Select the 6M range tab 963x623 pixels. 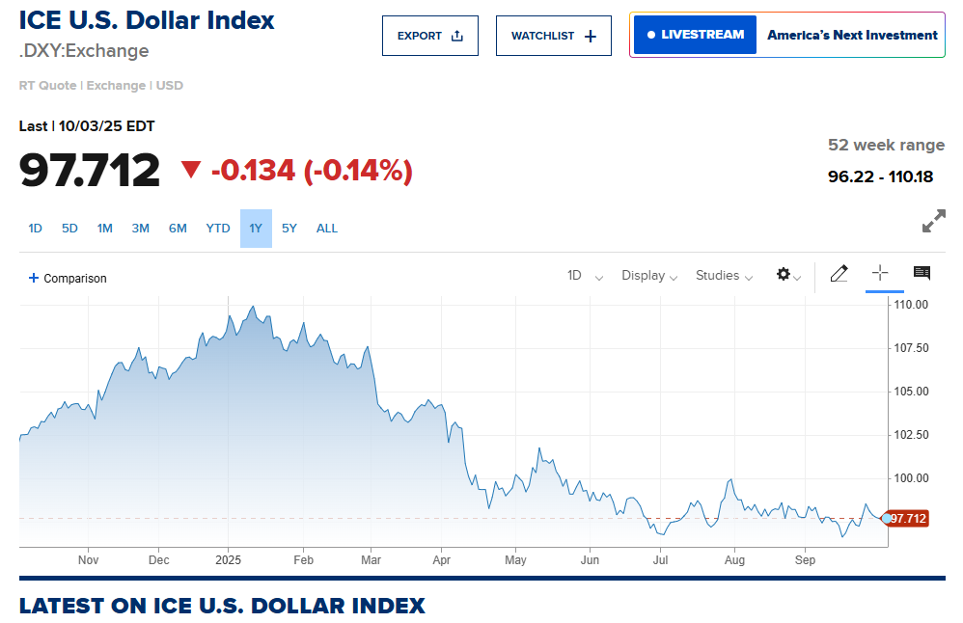pos(178,229)
